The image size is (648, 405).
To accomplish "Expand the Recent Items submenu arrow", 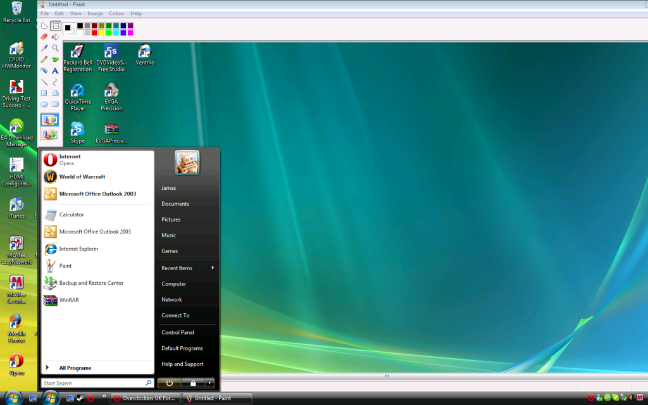I will click(x=213, y=268).
